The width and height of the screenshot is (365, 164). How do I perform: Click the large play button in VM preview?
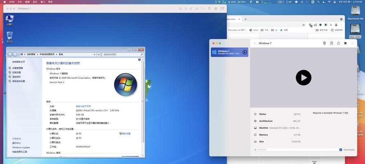[303, 77]
